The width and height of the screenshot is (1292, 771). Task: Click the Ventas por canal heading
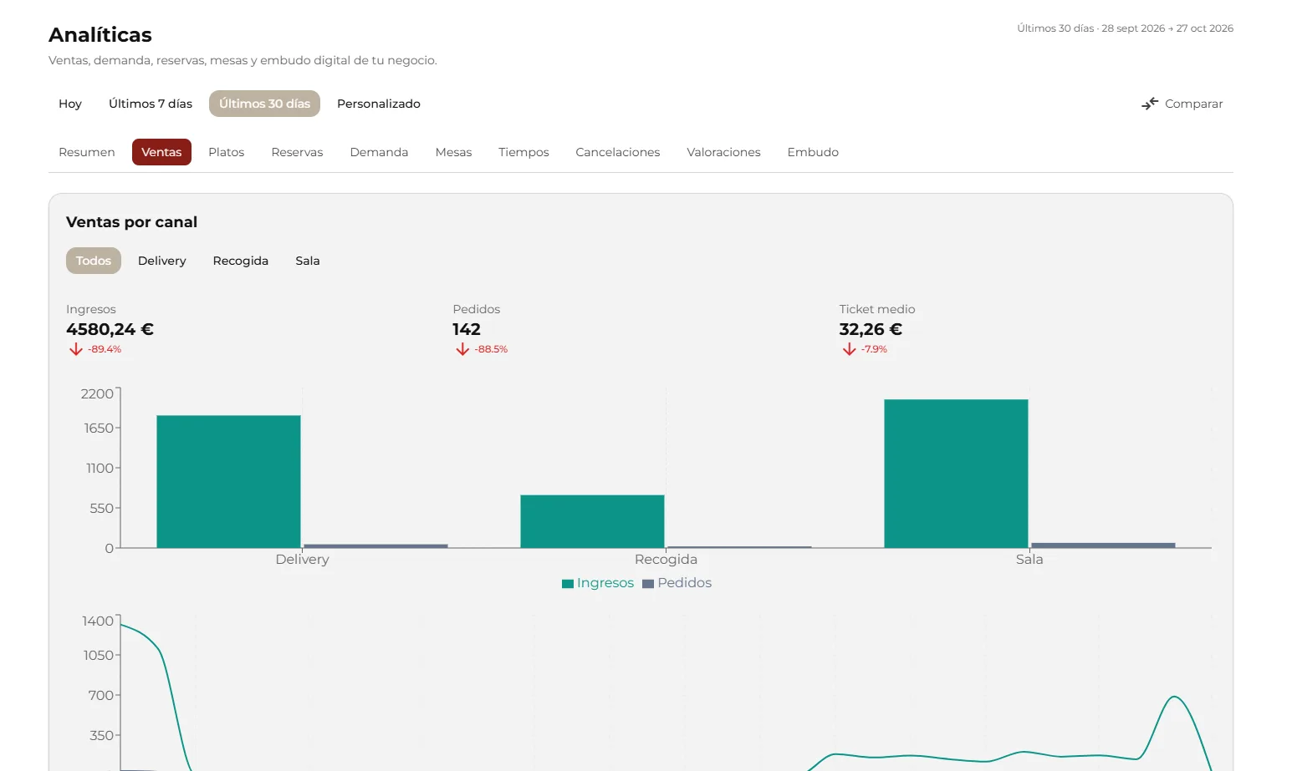point(131,222)
